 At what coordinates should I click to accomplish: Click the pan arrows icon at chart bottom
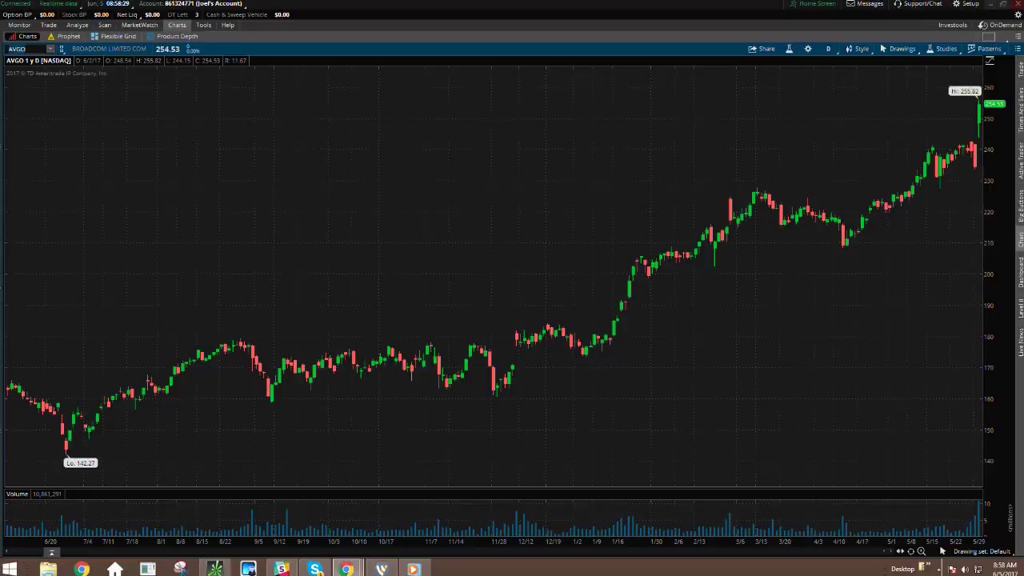pos(900,551)
